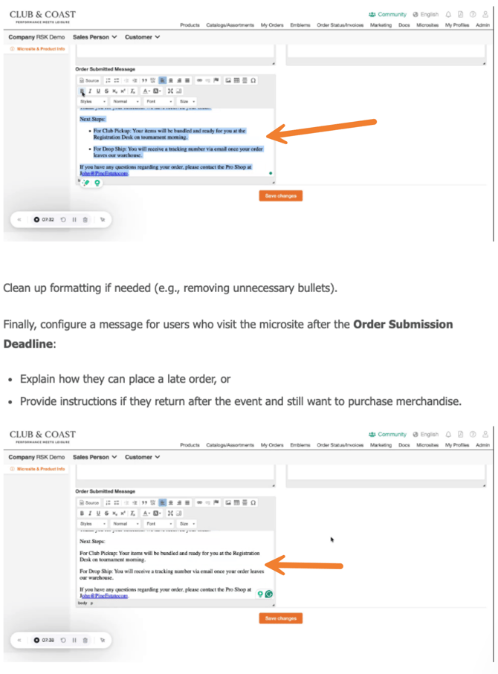Screen dimensions: 498x674
Task: Open the text color picker in upper editor
Action: [147, 90]
